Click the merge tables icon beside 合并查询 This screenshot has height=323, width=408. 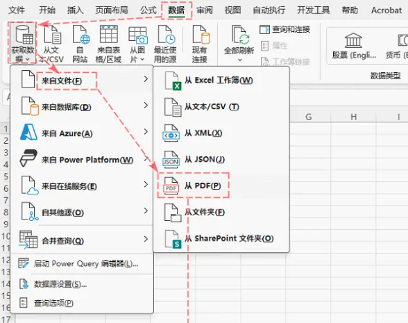tap(28, 240)
